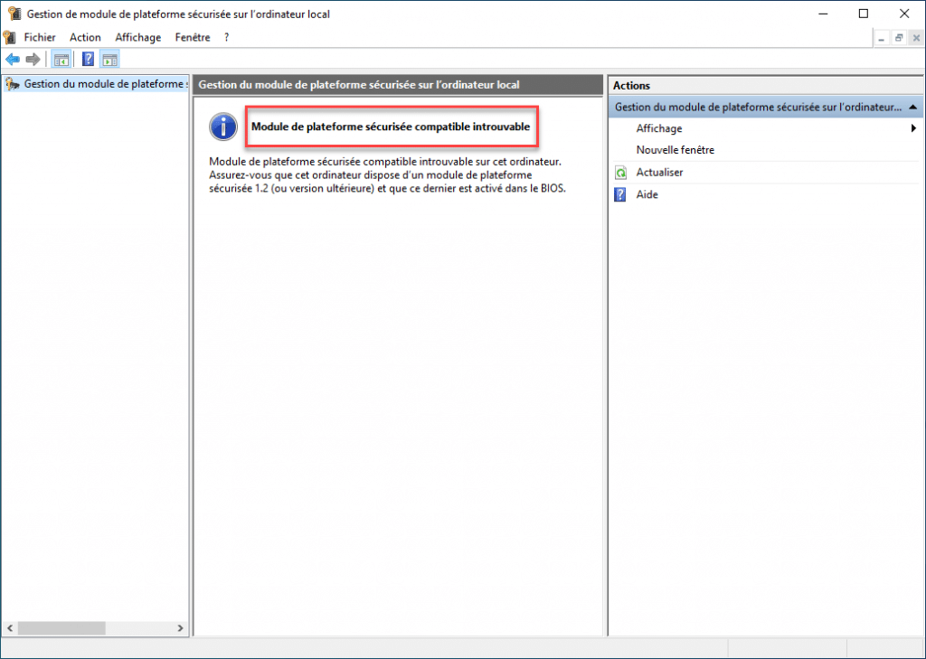Viewport: 926px width, 659px height.
Task: Click the Aide icon in Actions pane
Action: pos(620,194)
